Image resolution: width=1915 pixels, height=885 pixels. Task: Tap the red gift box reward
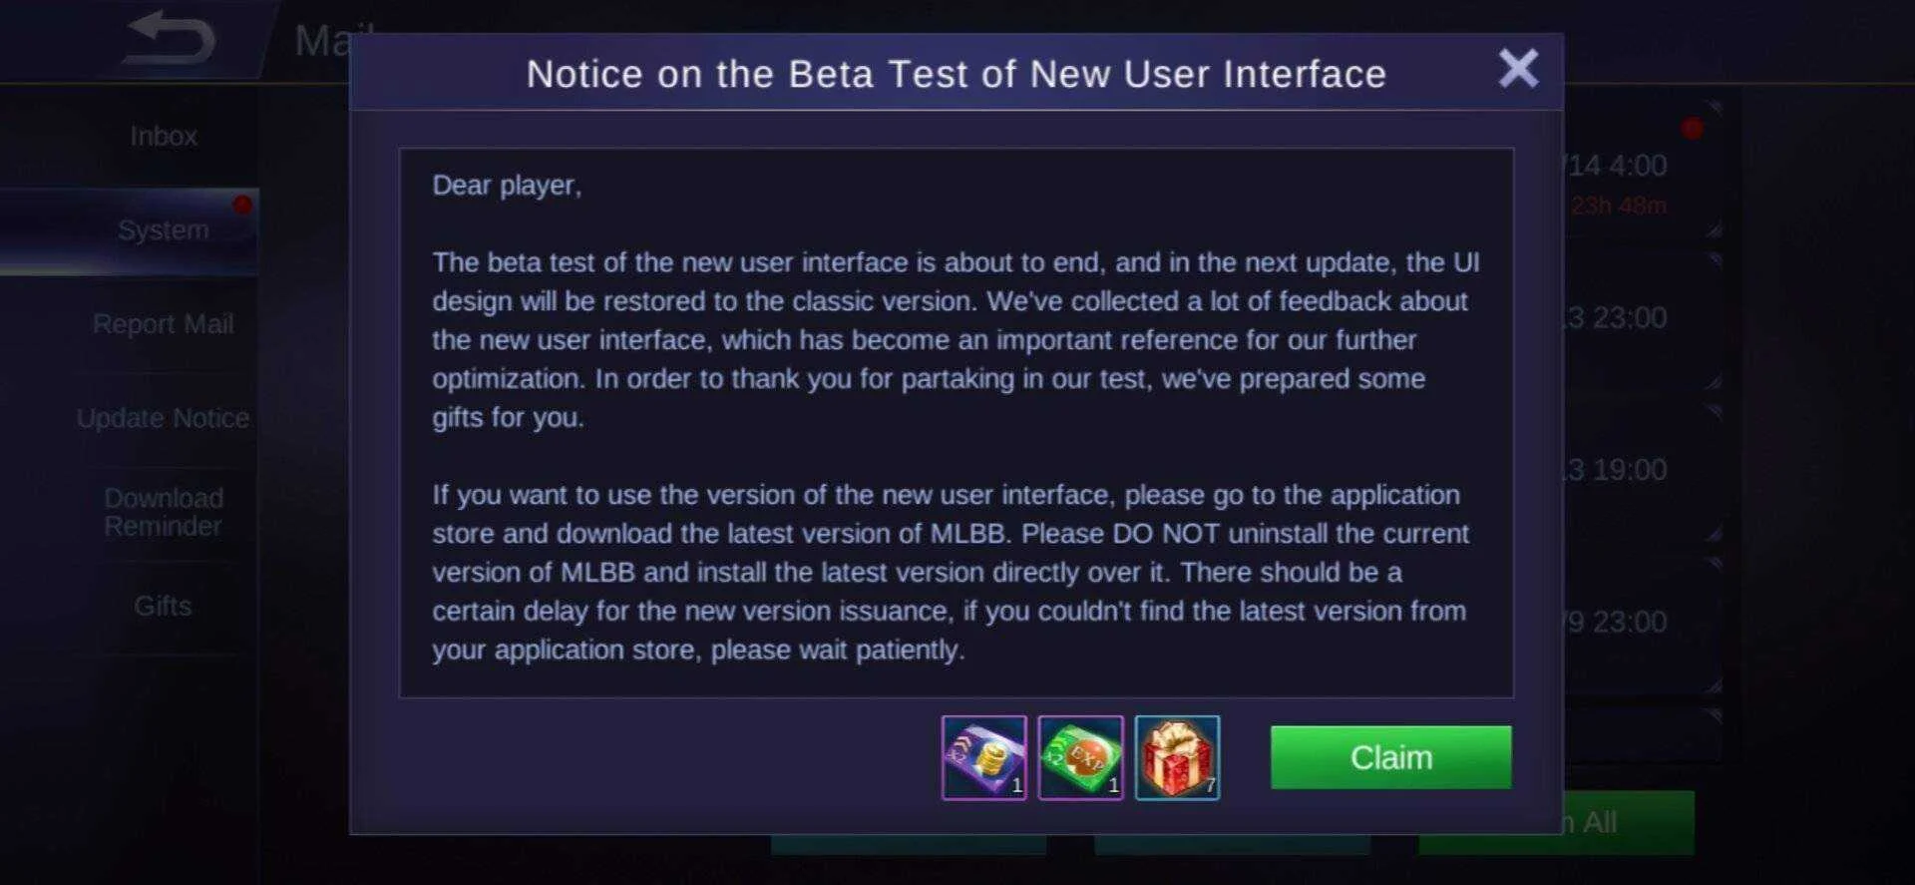pyautogui.click(x=1177, y=757)
